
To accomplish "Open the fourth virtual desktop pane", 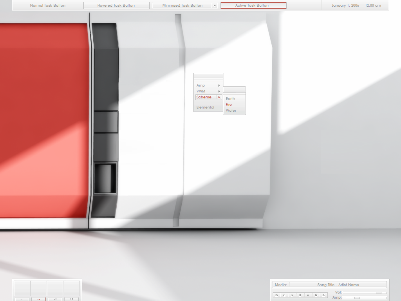I will 71,288.
